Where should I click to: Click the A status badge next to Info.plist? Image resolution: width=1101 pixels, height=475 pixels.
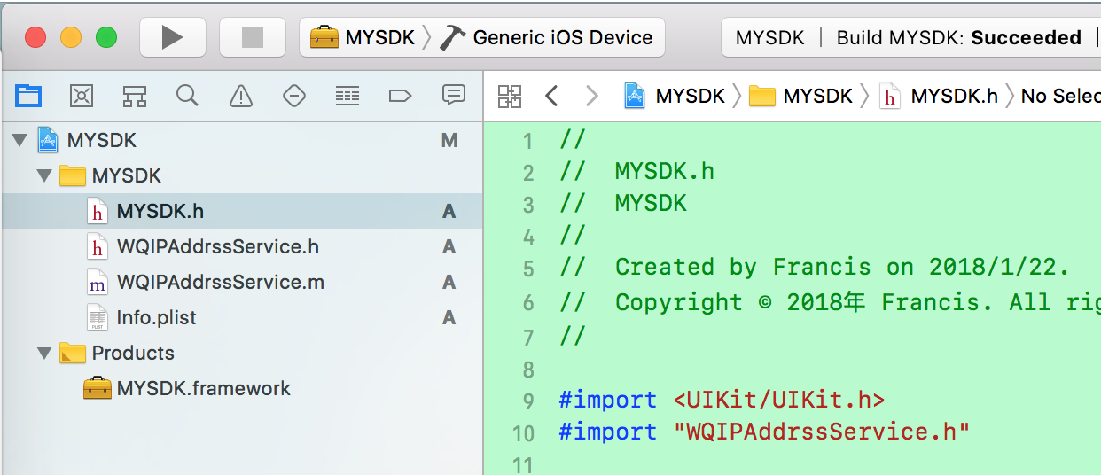pyautogui.click(x=449, y=317)
